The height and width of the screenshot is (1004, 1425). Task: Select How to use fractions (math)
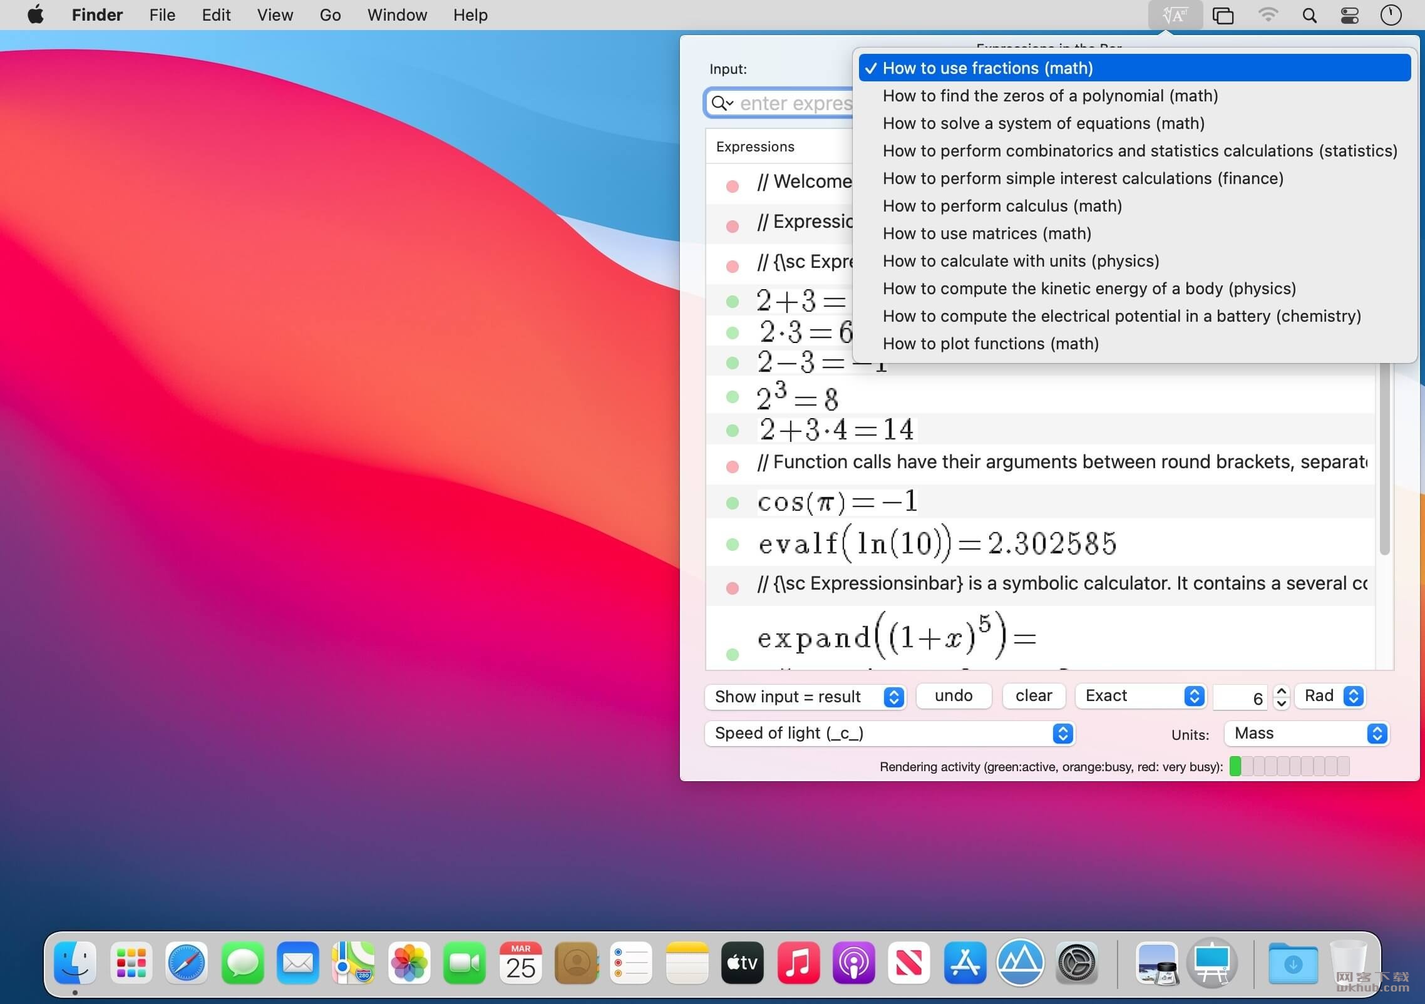tap(1134, 68)
